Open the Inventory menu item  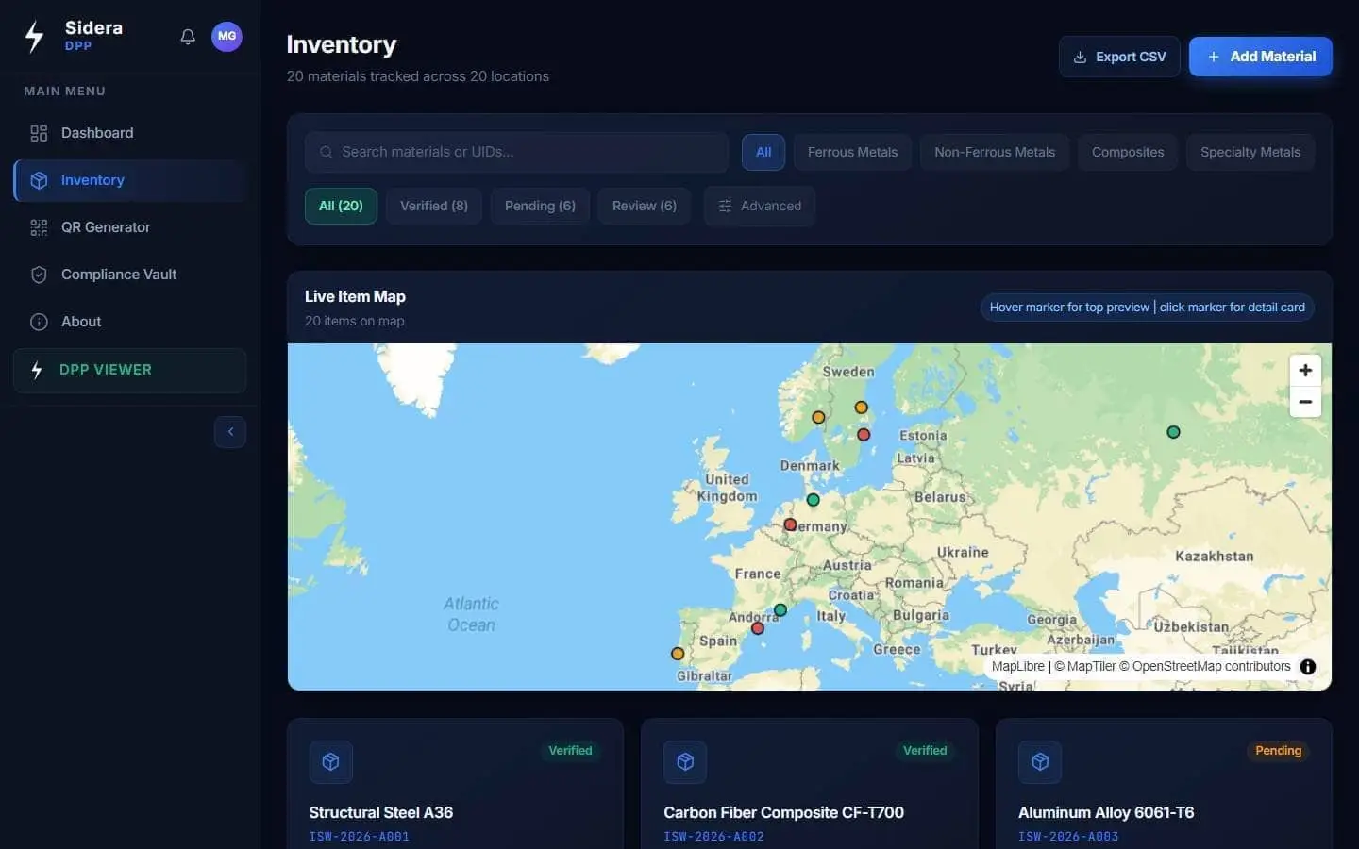click(130, 180)
